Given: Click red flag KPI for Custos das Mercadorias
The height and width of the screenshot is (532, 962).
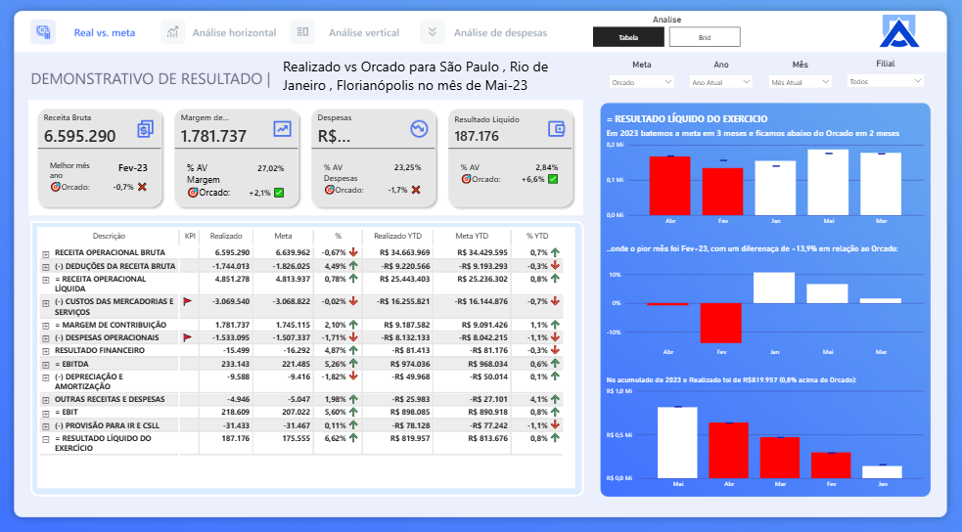Looking at the screenshot, I should 188,301.
